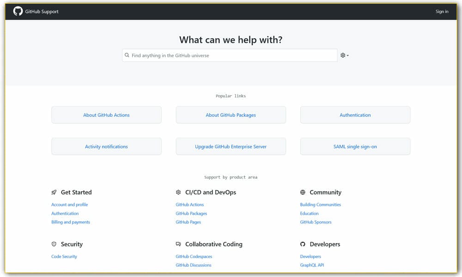Open the GraphQL API link

tap(312, 265)
